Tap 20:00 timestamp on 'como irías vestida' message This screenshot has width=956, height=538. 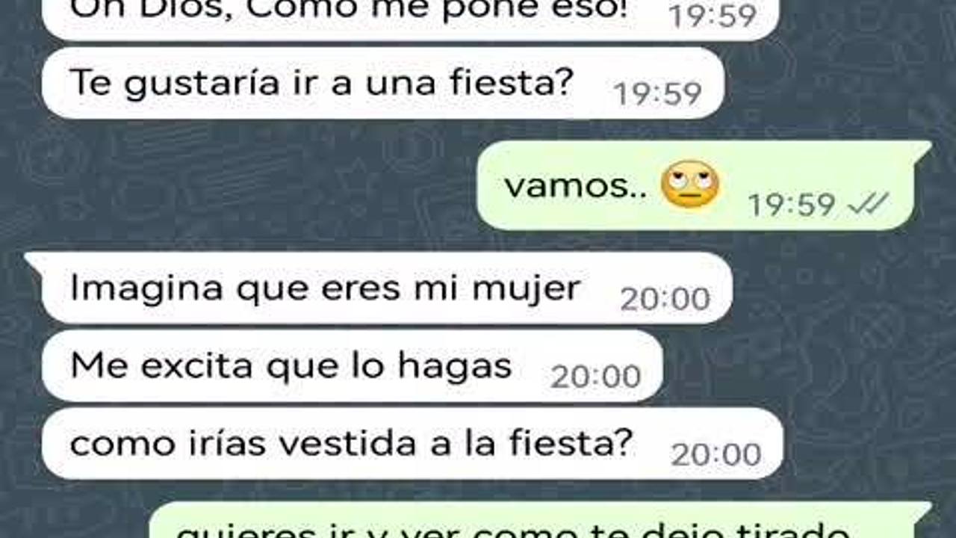(716, 454)
